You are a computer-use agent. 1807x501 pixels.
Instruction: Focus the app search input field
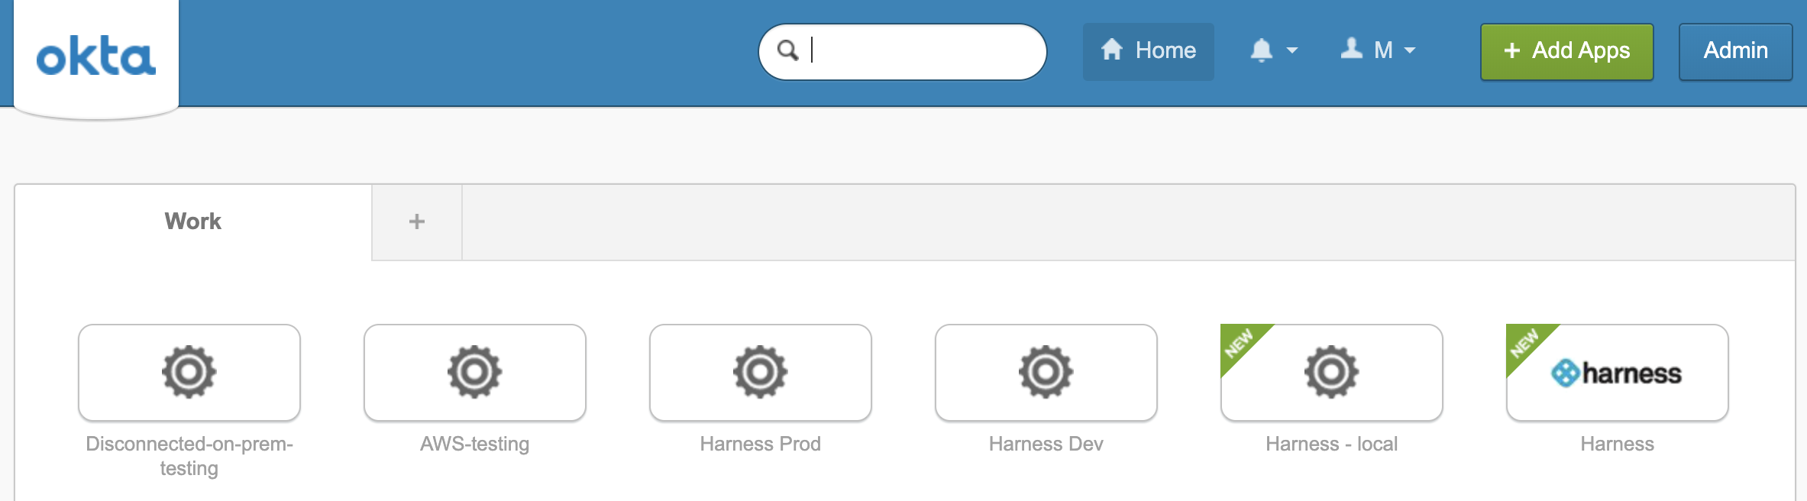click(903, 51)
